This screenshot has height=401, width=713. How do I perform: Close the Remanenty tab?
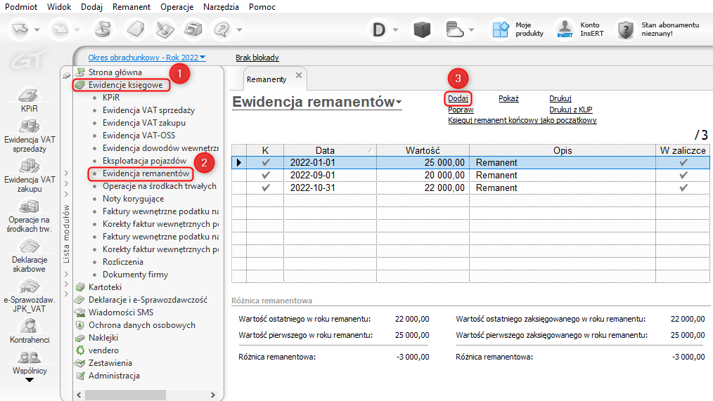(299, 75)
